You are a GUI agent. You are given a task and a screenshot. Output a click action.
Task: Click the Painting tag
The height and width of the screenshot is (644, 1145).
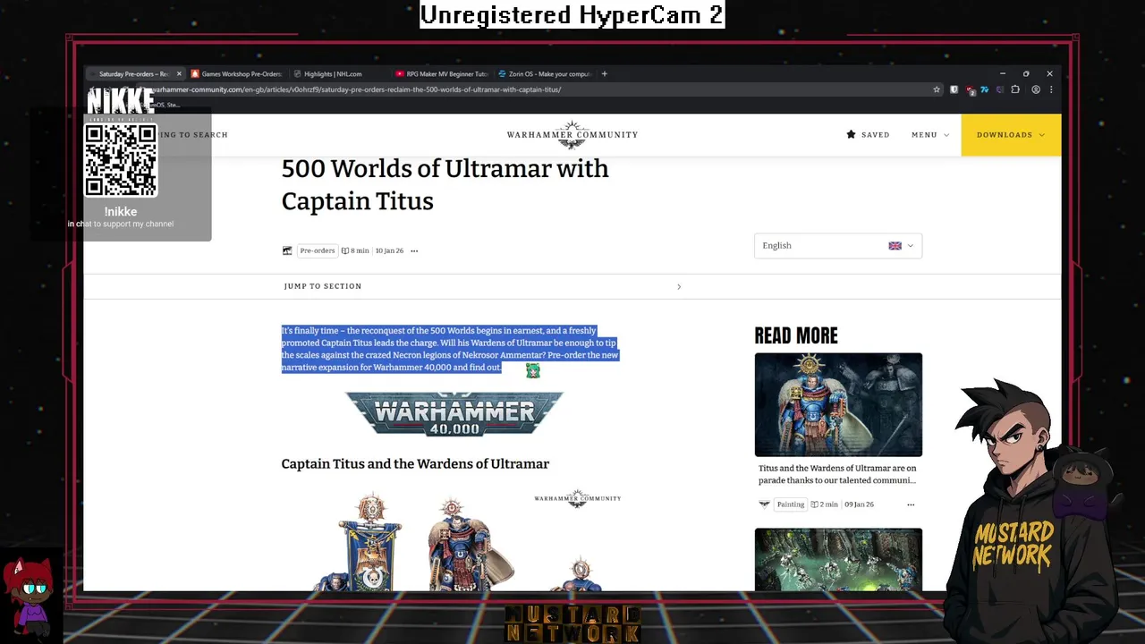pos(791,504)
